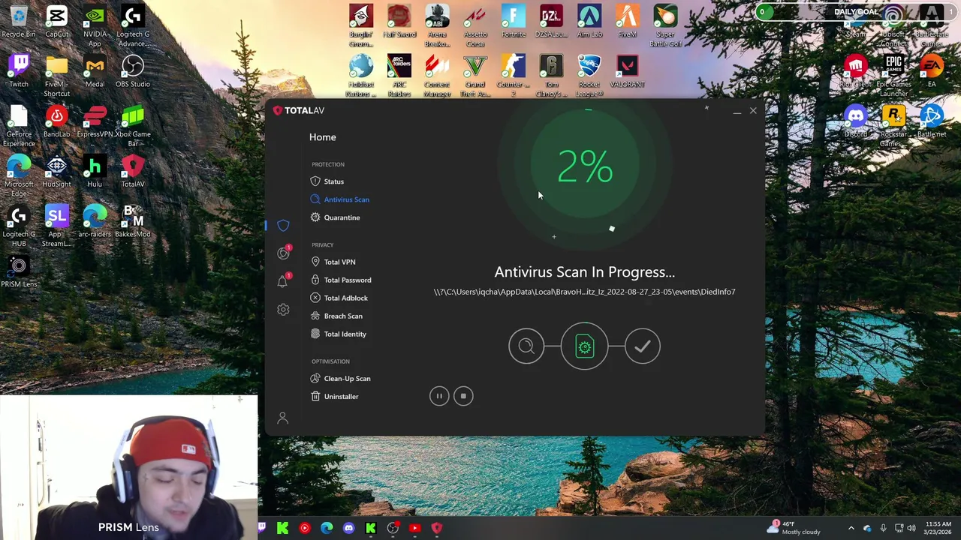Image resolution: width=961 pixels, height=540 pixels.
Task: Open the Quarantine section
Action: 335,217
